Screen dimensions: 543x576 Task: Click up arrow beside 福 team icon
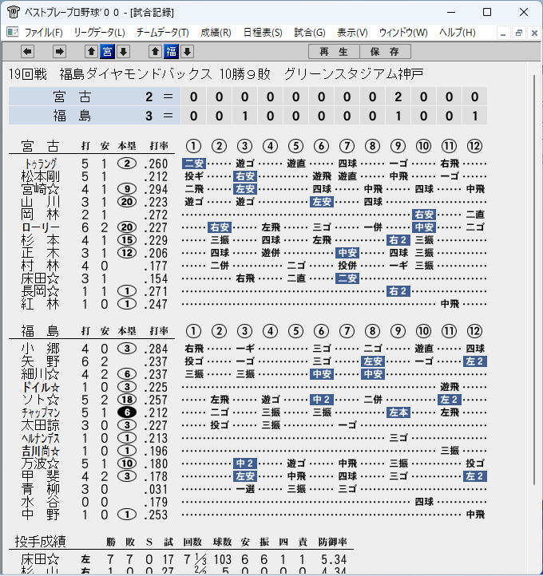(155, 52)
